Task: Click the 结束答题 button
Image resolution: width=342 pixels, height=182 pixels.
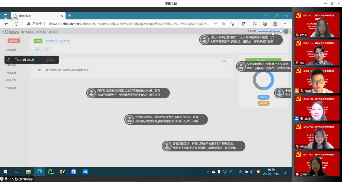Action: coord(263,103)
